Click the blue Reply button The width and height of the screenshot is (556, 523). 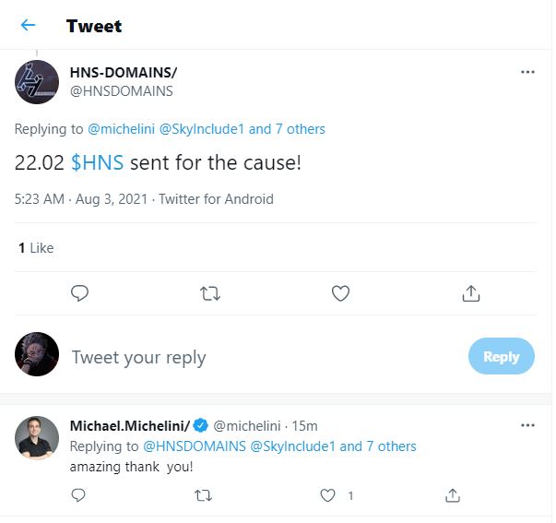[501, 357]
